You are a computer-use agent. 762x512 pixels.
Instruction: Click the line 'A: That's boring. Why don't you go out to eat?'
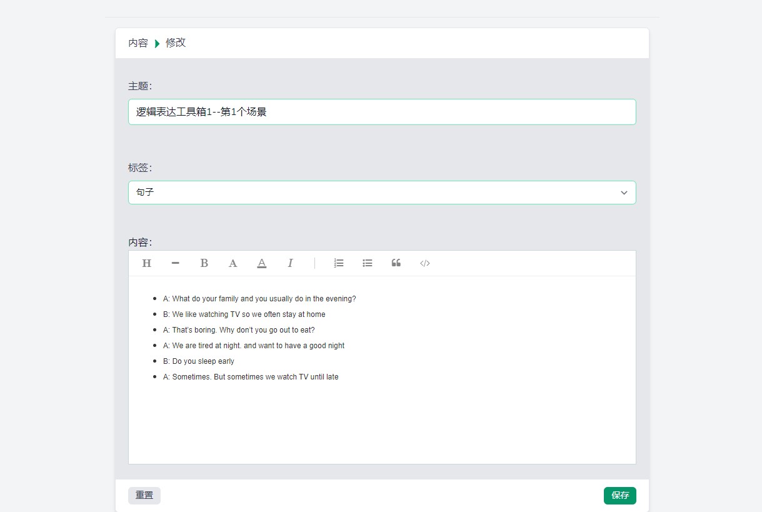[x=239, y=330]
